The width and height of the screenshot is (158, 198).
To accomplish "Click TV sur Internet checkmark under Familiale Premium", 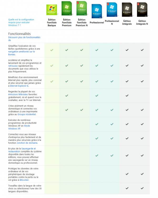I will click(x=67, y=96).
